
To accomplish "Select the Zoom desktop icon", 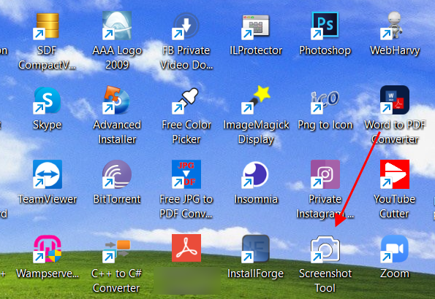I will pyautogui.click(x=394, y=249).
